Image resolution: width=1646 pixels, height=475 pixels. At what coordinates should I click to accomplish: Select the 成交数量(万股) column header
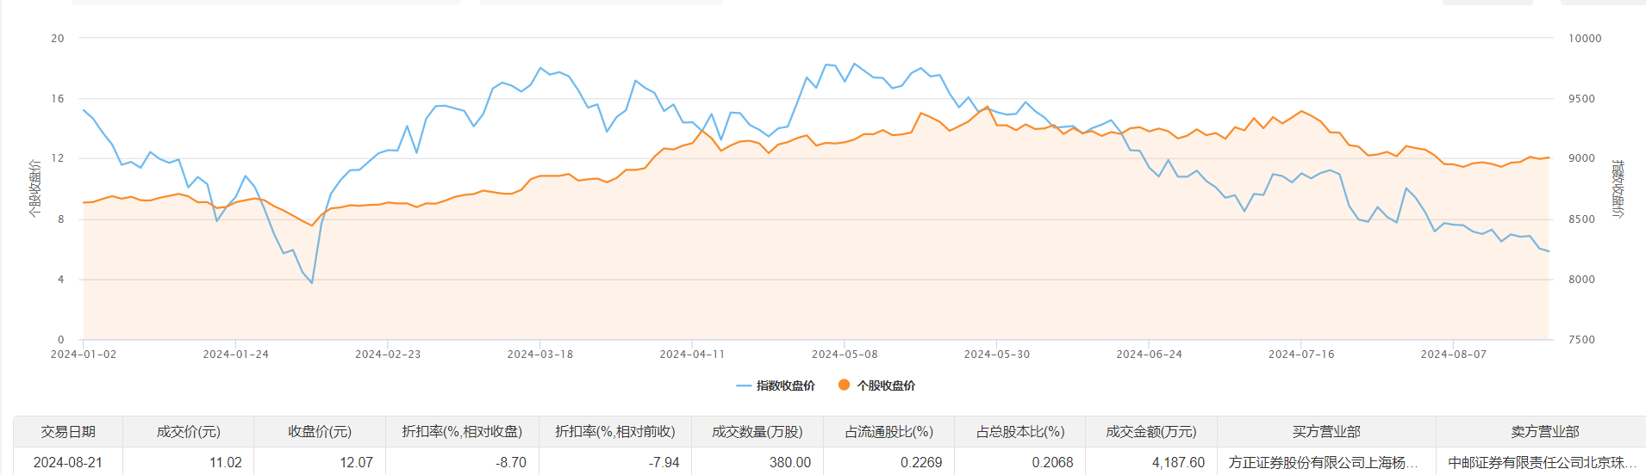click(x=758, y=432)
